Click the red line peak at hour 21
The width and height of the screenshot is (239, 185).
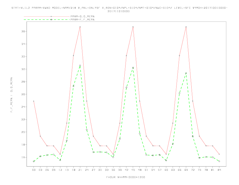80,27
